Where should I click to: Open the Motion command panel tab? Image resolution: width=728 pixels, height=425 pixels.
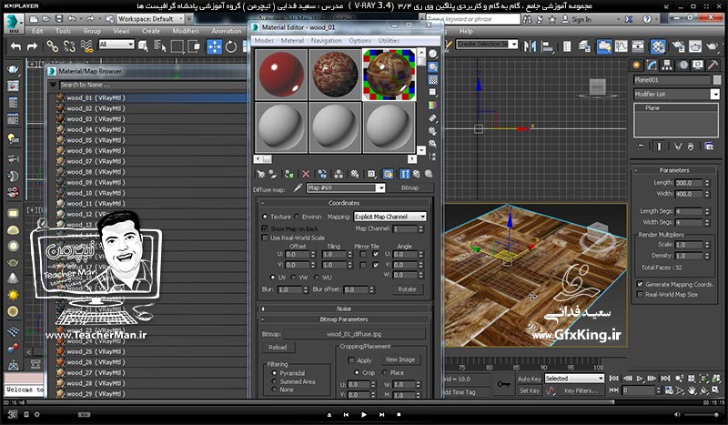click(683, 66)
